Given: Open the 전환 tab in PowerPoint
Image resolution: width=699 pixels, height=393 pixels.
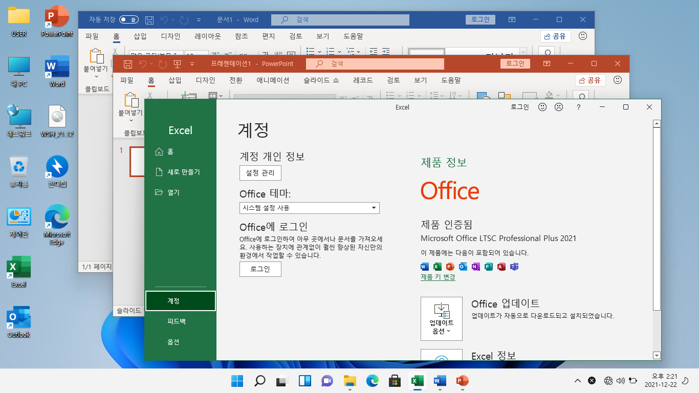Looking at the screenshot, I should tap(236, 80).
